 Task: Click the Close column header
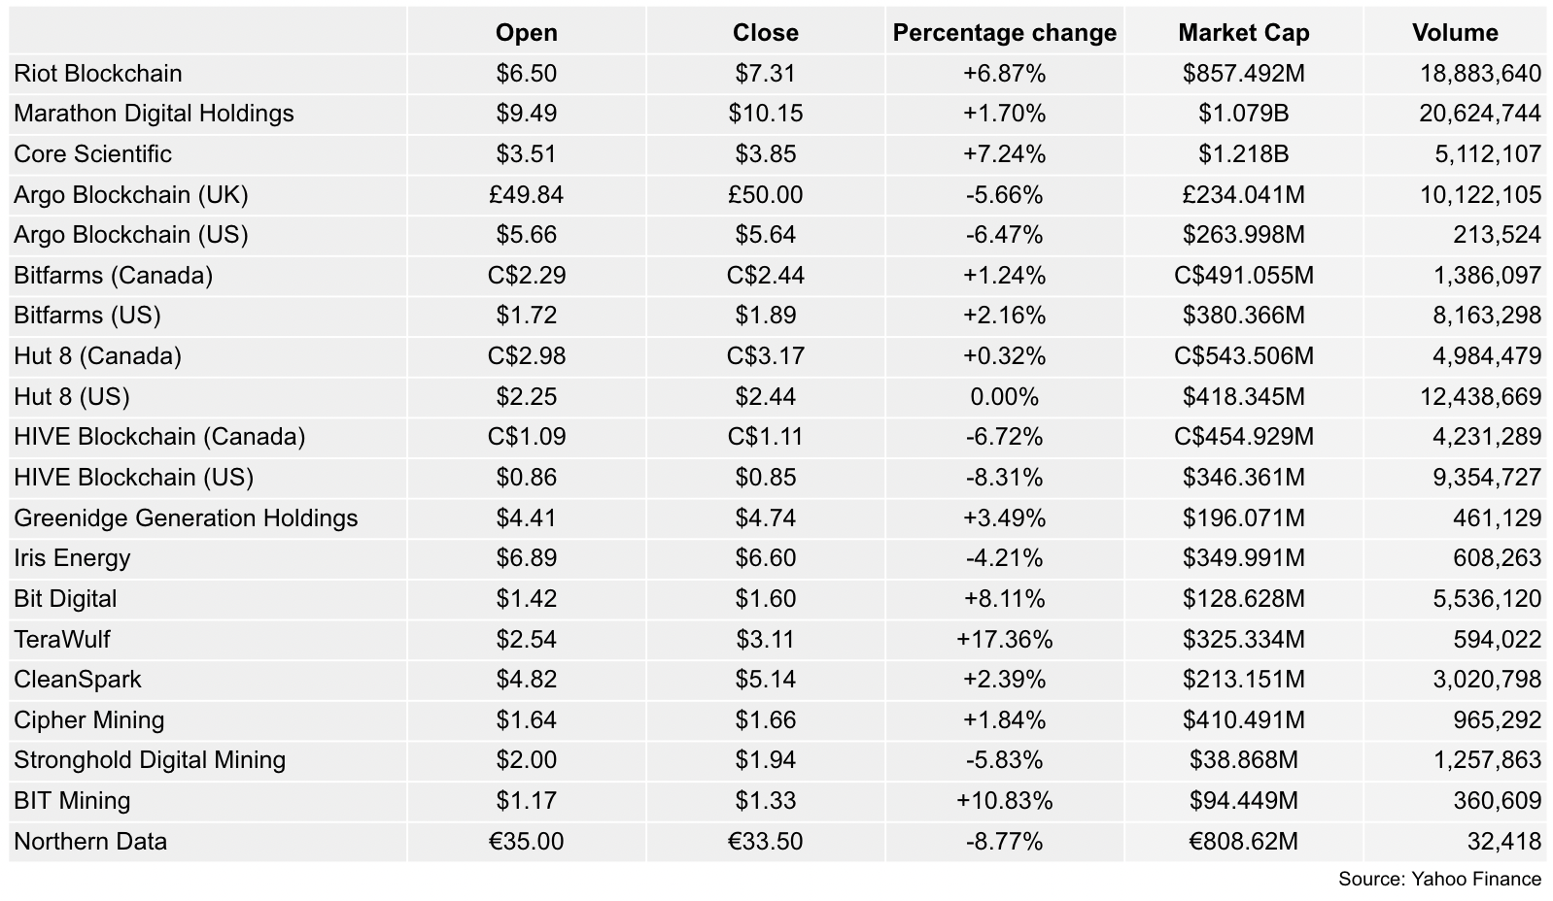point(765,33)
